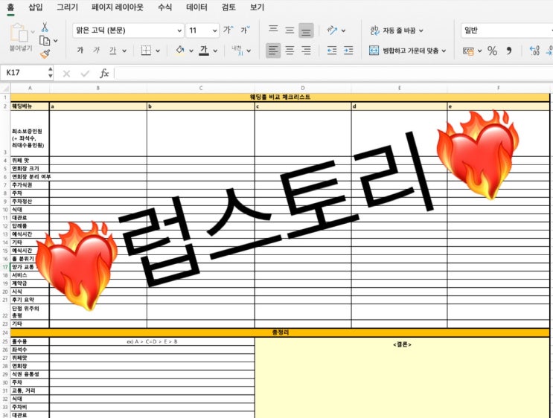This screenshot has height=418, width=553.
Task: Click the 자동 줄 바꿈 wrap text button
Action: [392, 30]
